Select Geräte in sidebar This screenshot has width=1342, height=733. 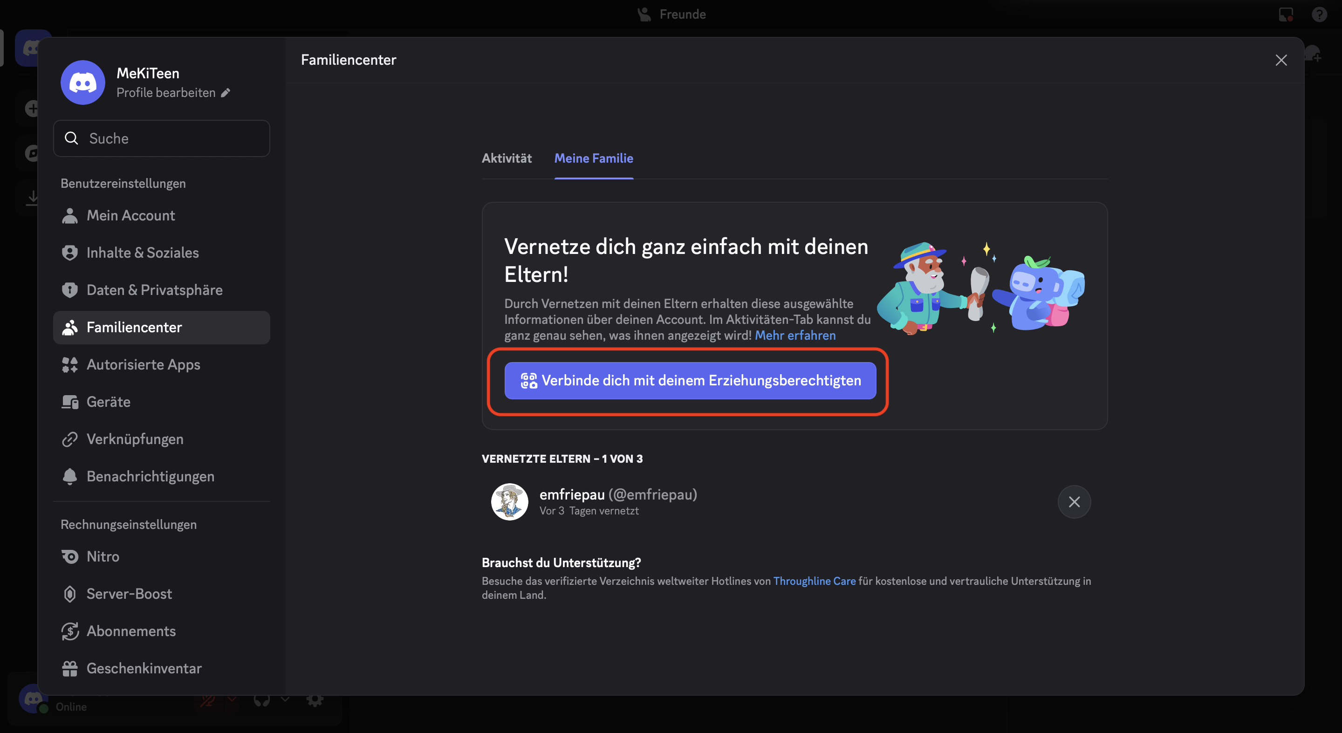(109, 402)
